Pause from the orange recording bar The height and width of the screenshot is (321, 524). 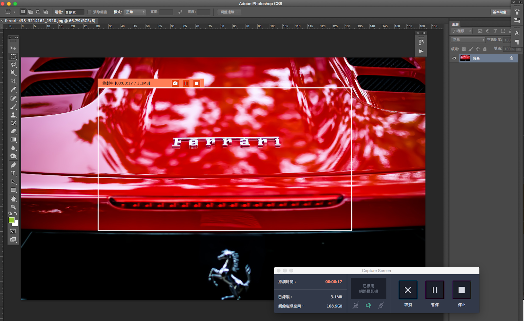pos(186,83)
